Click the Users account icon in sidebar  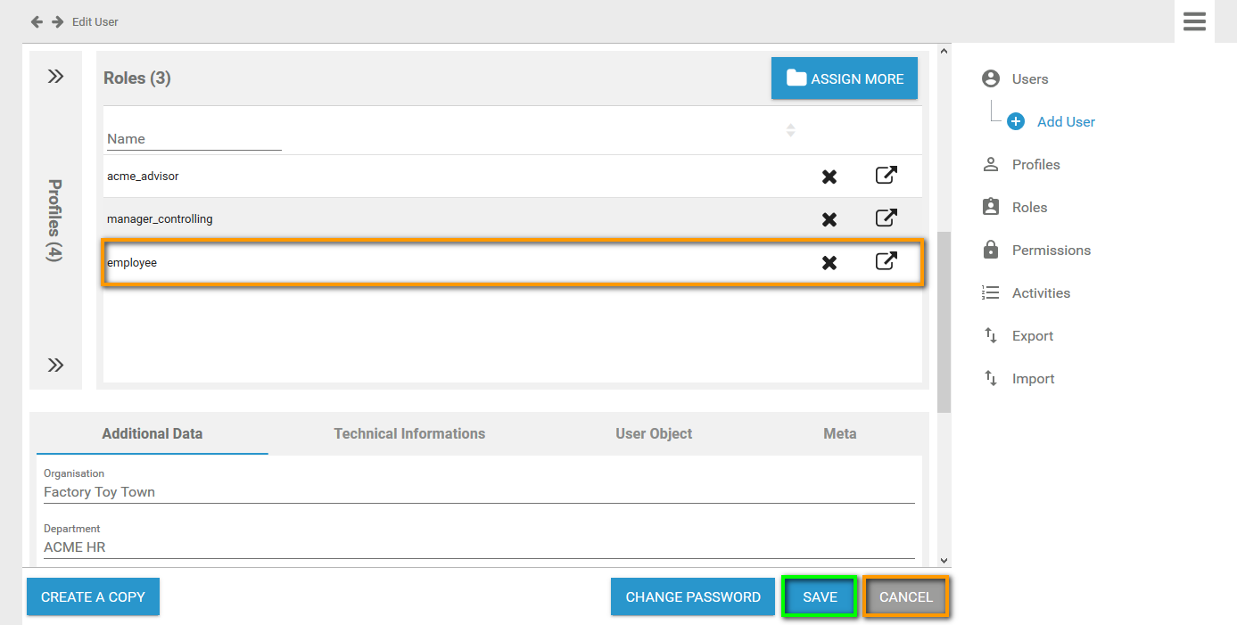click(990, 78)
